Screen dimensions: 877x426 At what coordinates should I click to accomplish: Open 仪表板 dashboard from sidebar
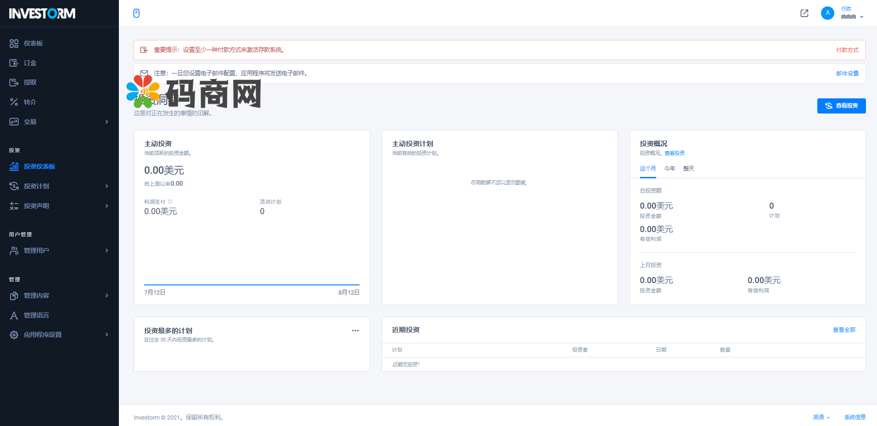tap(33, 43)
